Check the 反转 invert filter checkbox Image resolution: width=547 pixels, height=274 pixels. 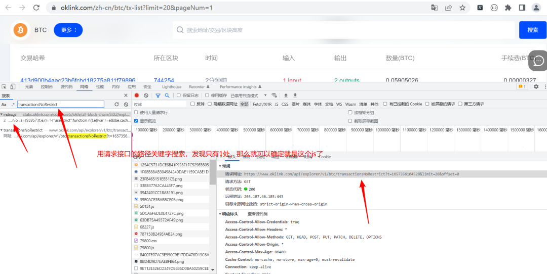point(192,104)
